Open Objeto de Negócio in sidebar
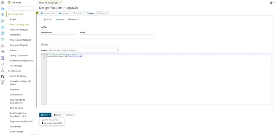Viewport: 277px width, 136px height. tap(19, 30)
